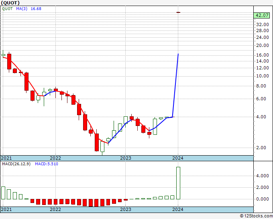Click the 24.00 price axis label
Image resolution: width=273 pixels, height=219 pixels.
(263, 37)
